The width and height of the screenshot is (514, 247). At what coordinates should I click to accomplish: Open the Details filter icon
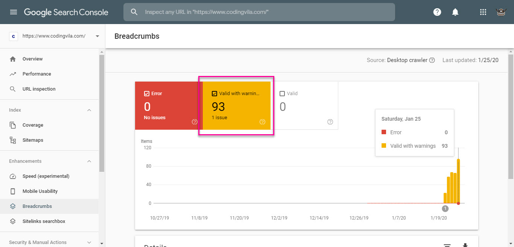(447, 245)
